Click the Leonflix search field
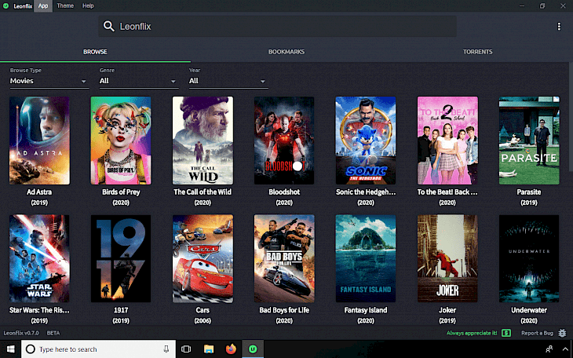The image size is (573, 358). tap(277, 27)
